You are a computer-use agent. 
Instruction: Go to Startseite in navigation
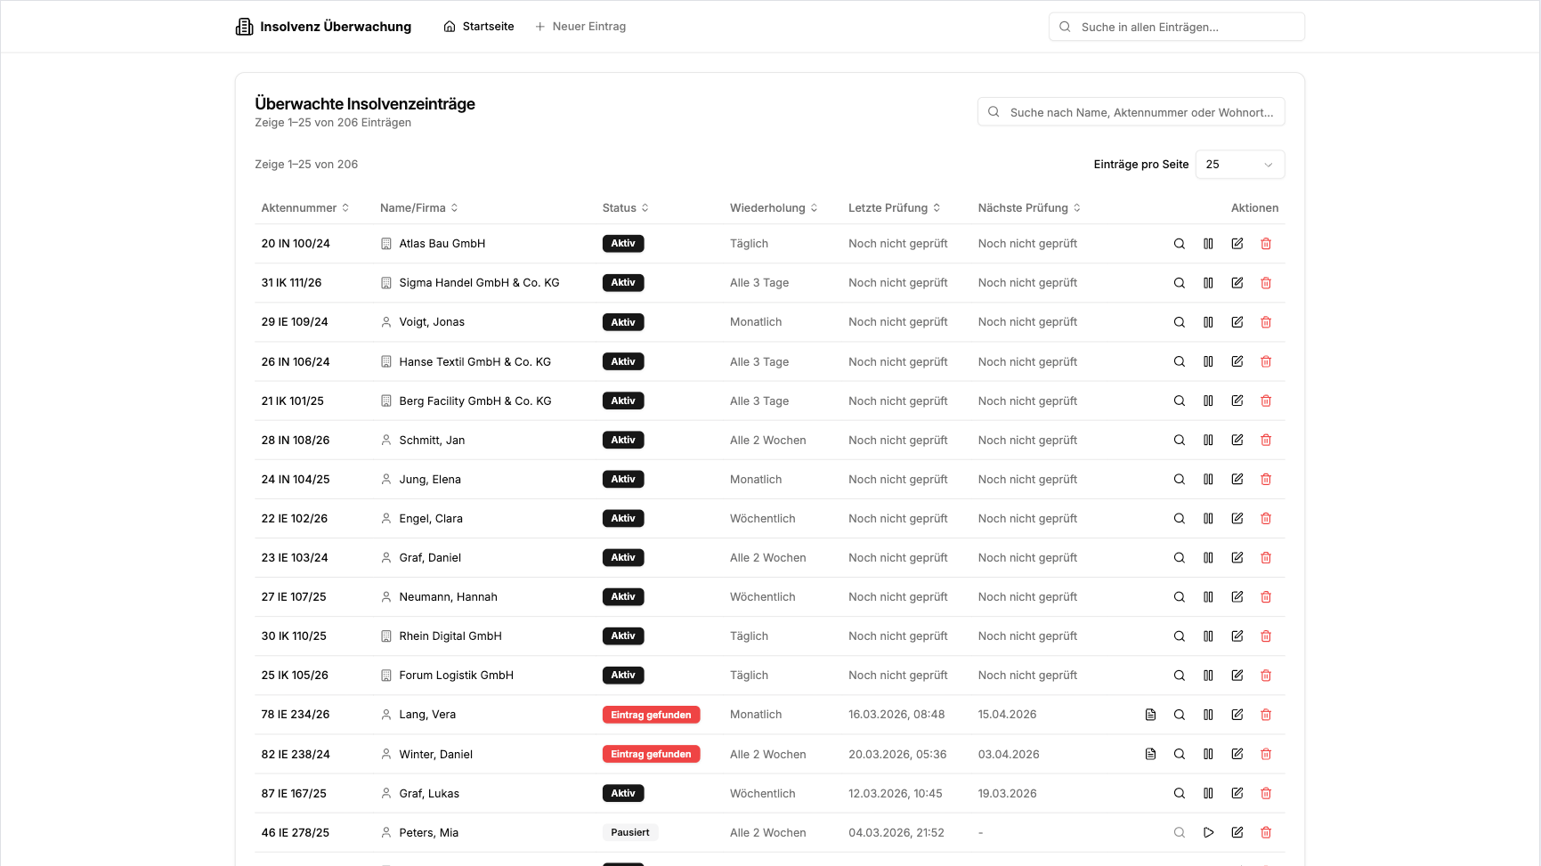(x=479, y=27)
